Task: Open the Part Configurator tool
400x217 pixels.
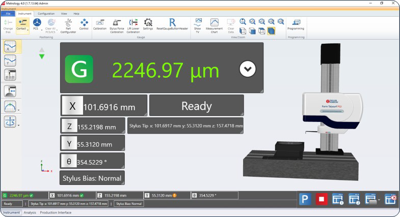Action: (x=68, y=23)
